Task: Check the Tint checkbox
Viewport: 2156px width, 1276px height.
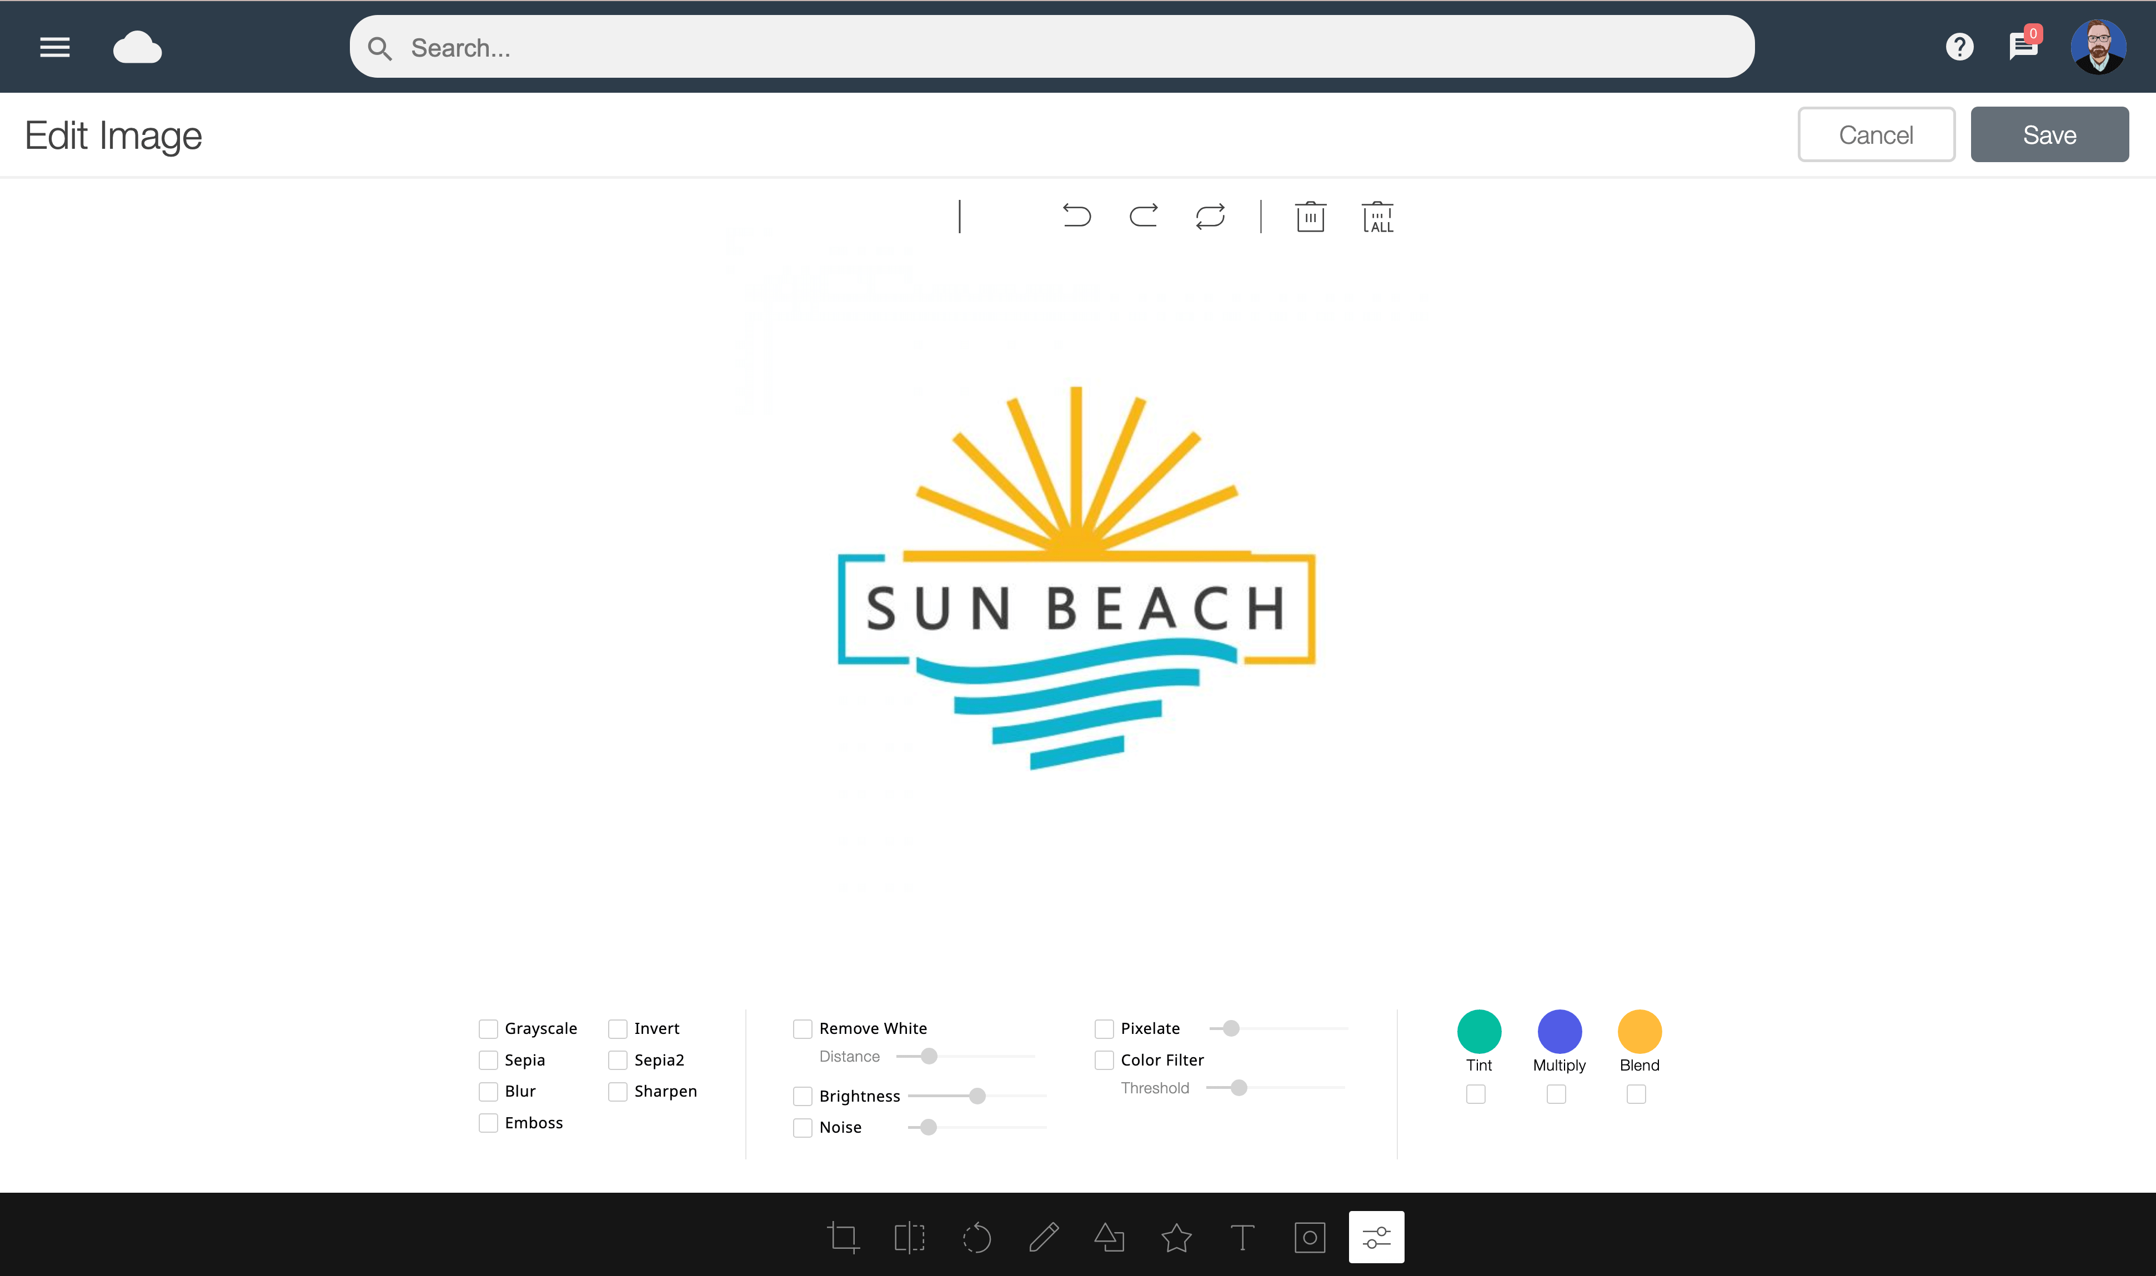Action: (x=1476, y=1094)
